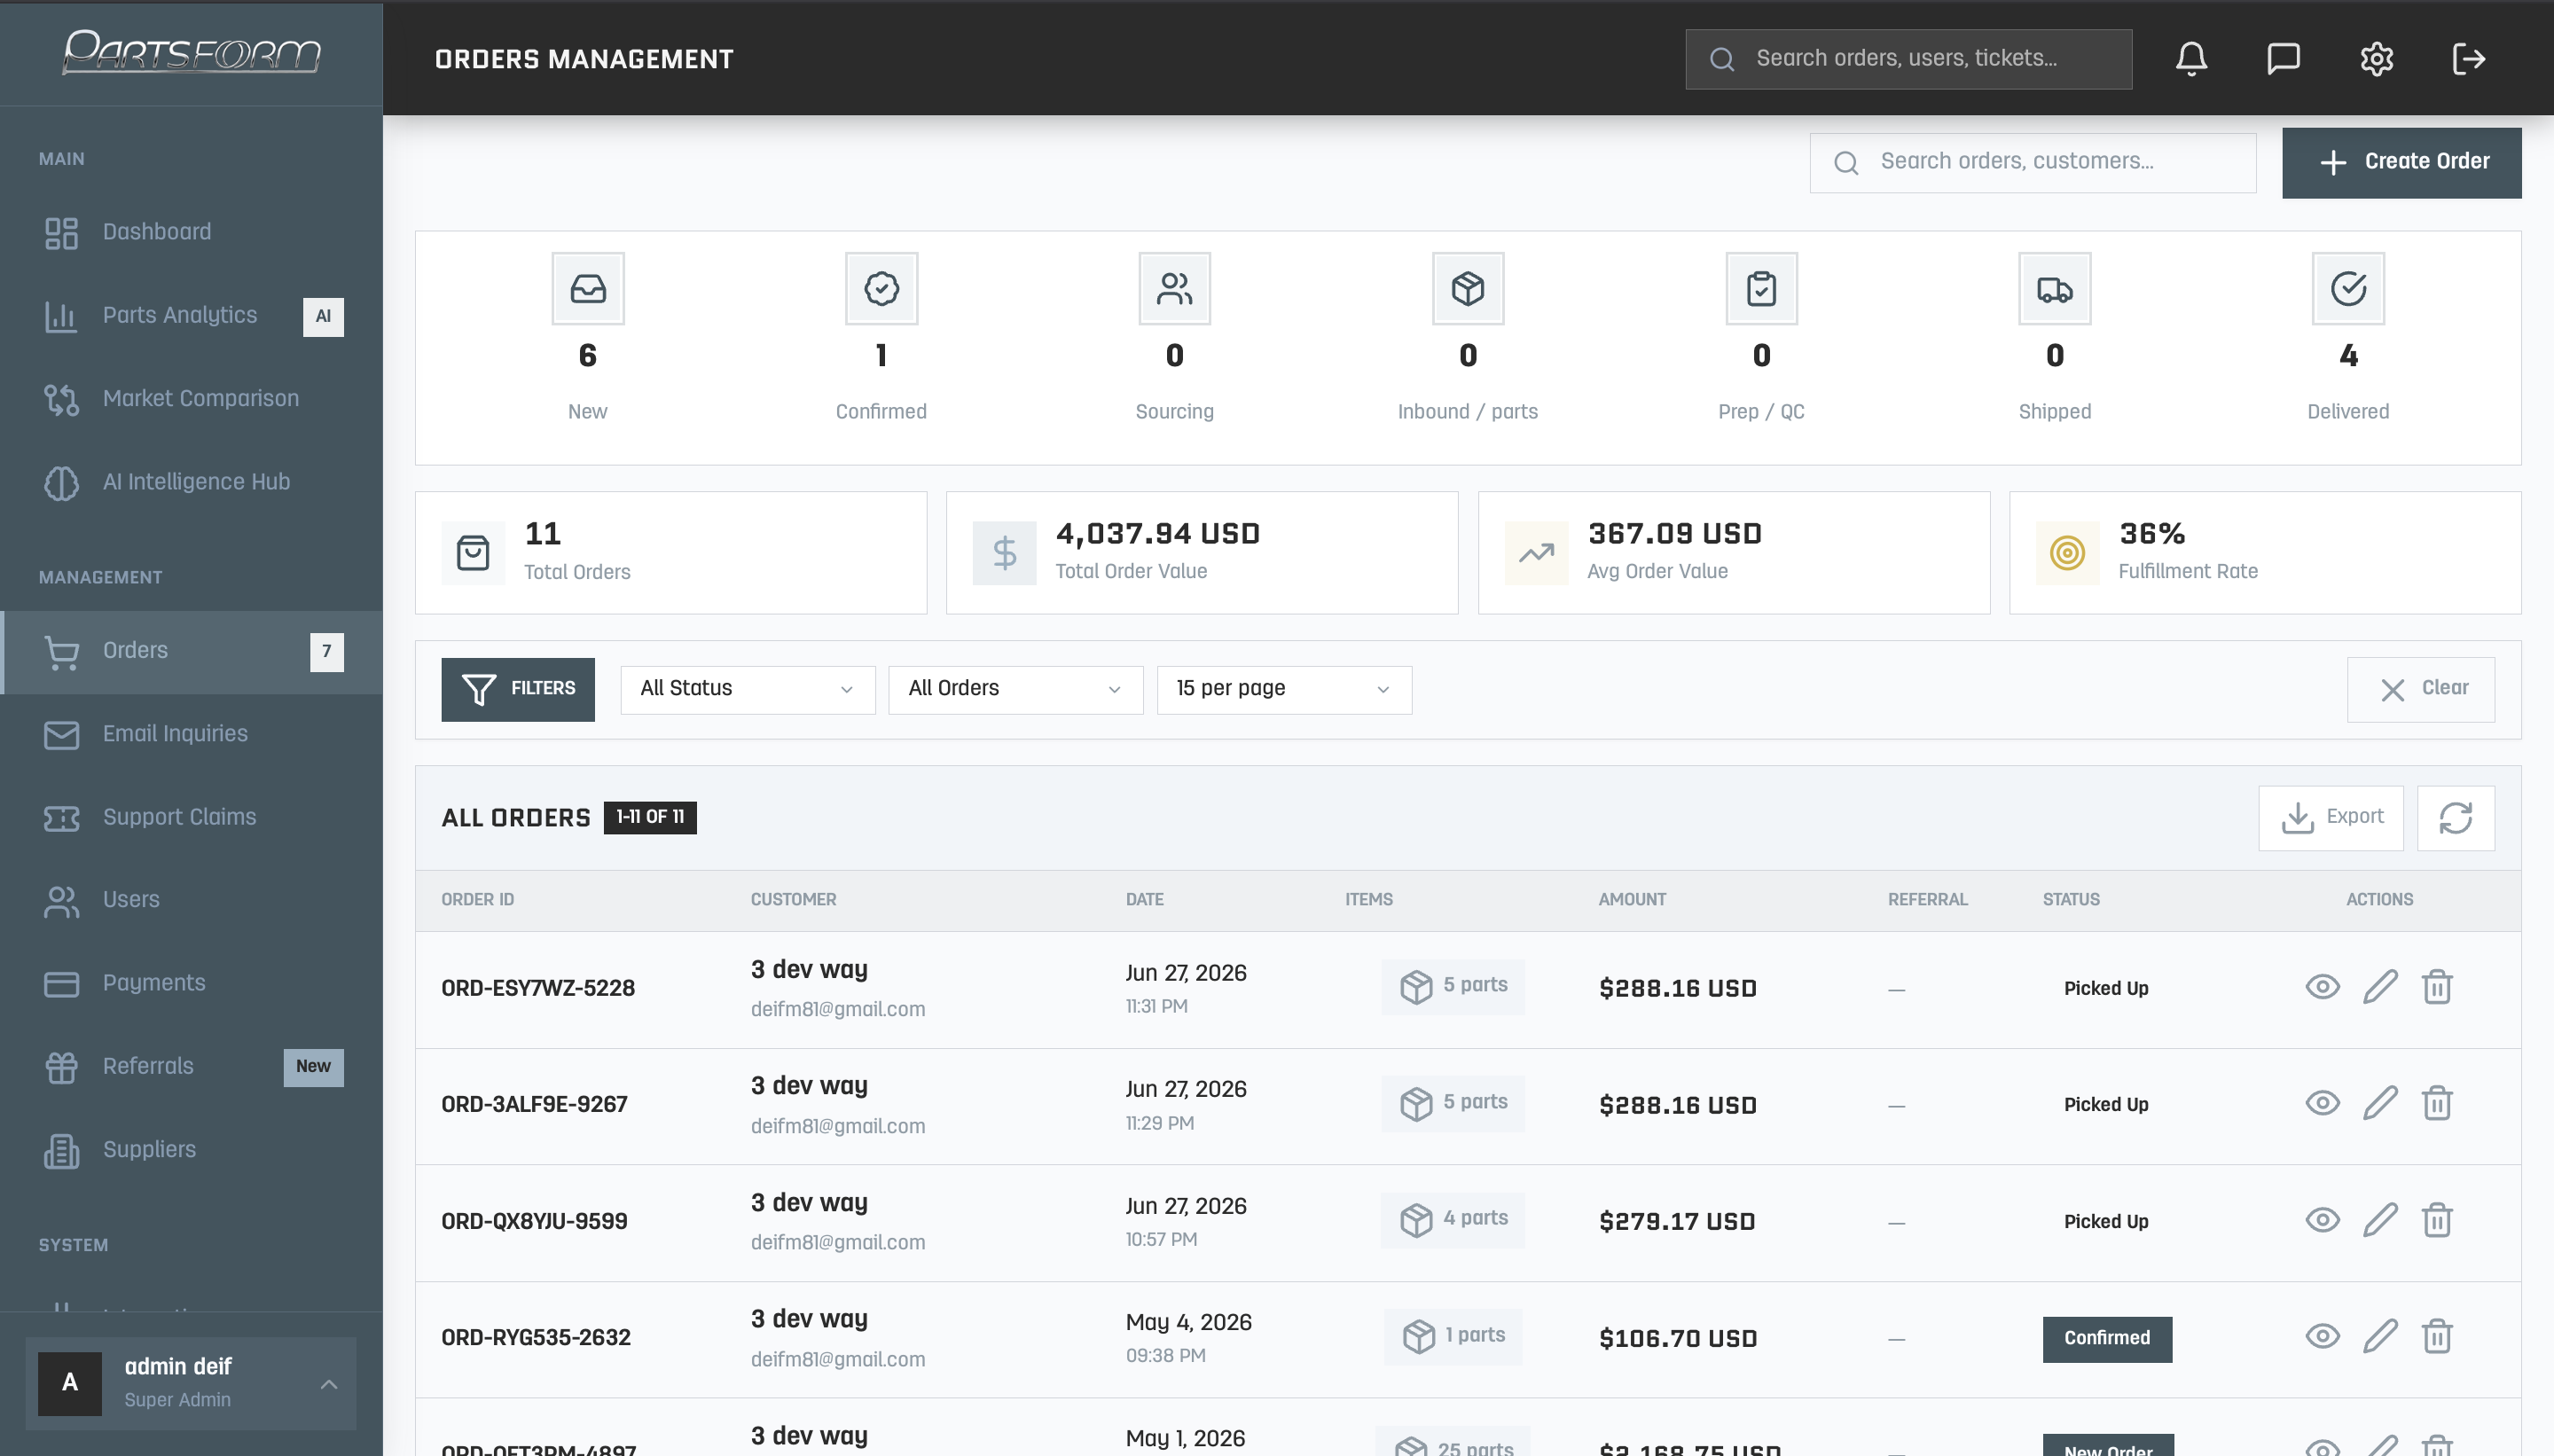The image size is (2554, 1456).
Task: Delete order ORD-3ALF9E-9267 with trash icon
Action: [2437, 1104]
